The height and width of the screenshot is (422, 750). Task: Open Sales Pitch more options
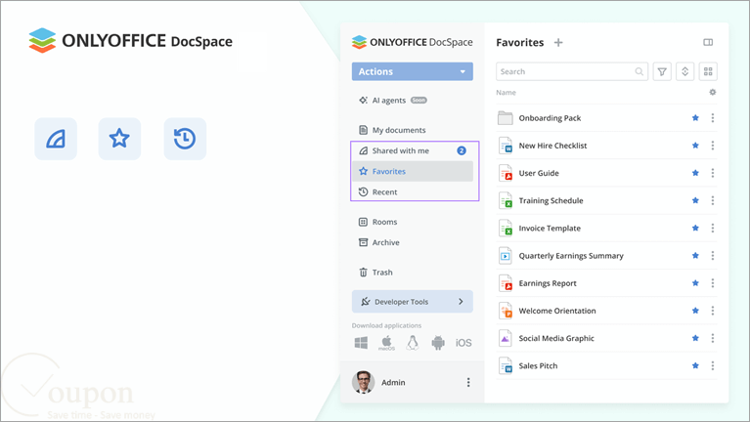pos(712,366)
